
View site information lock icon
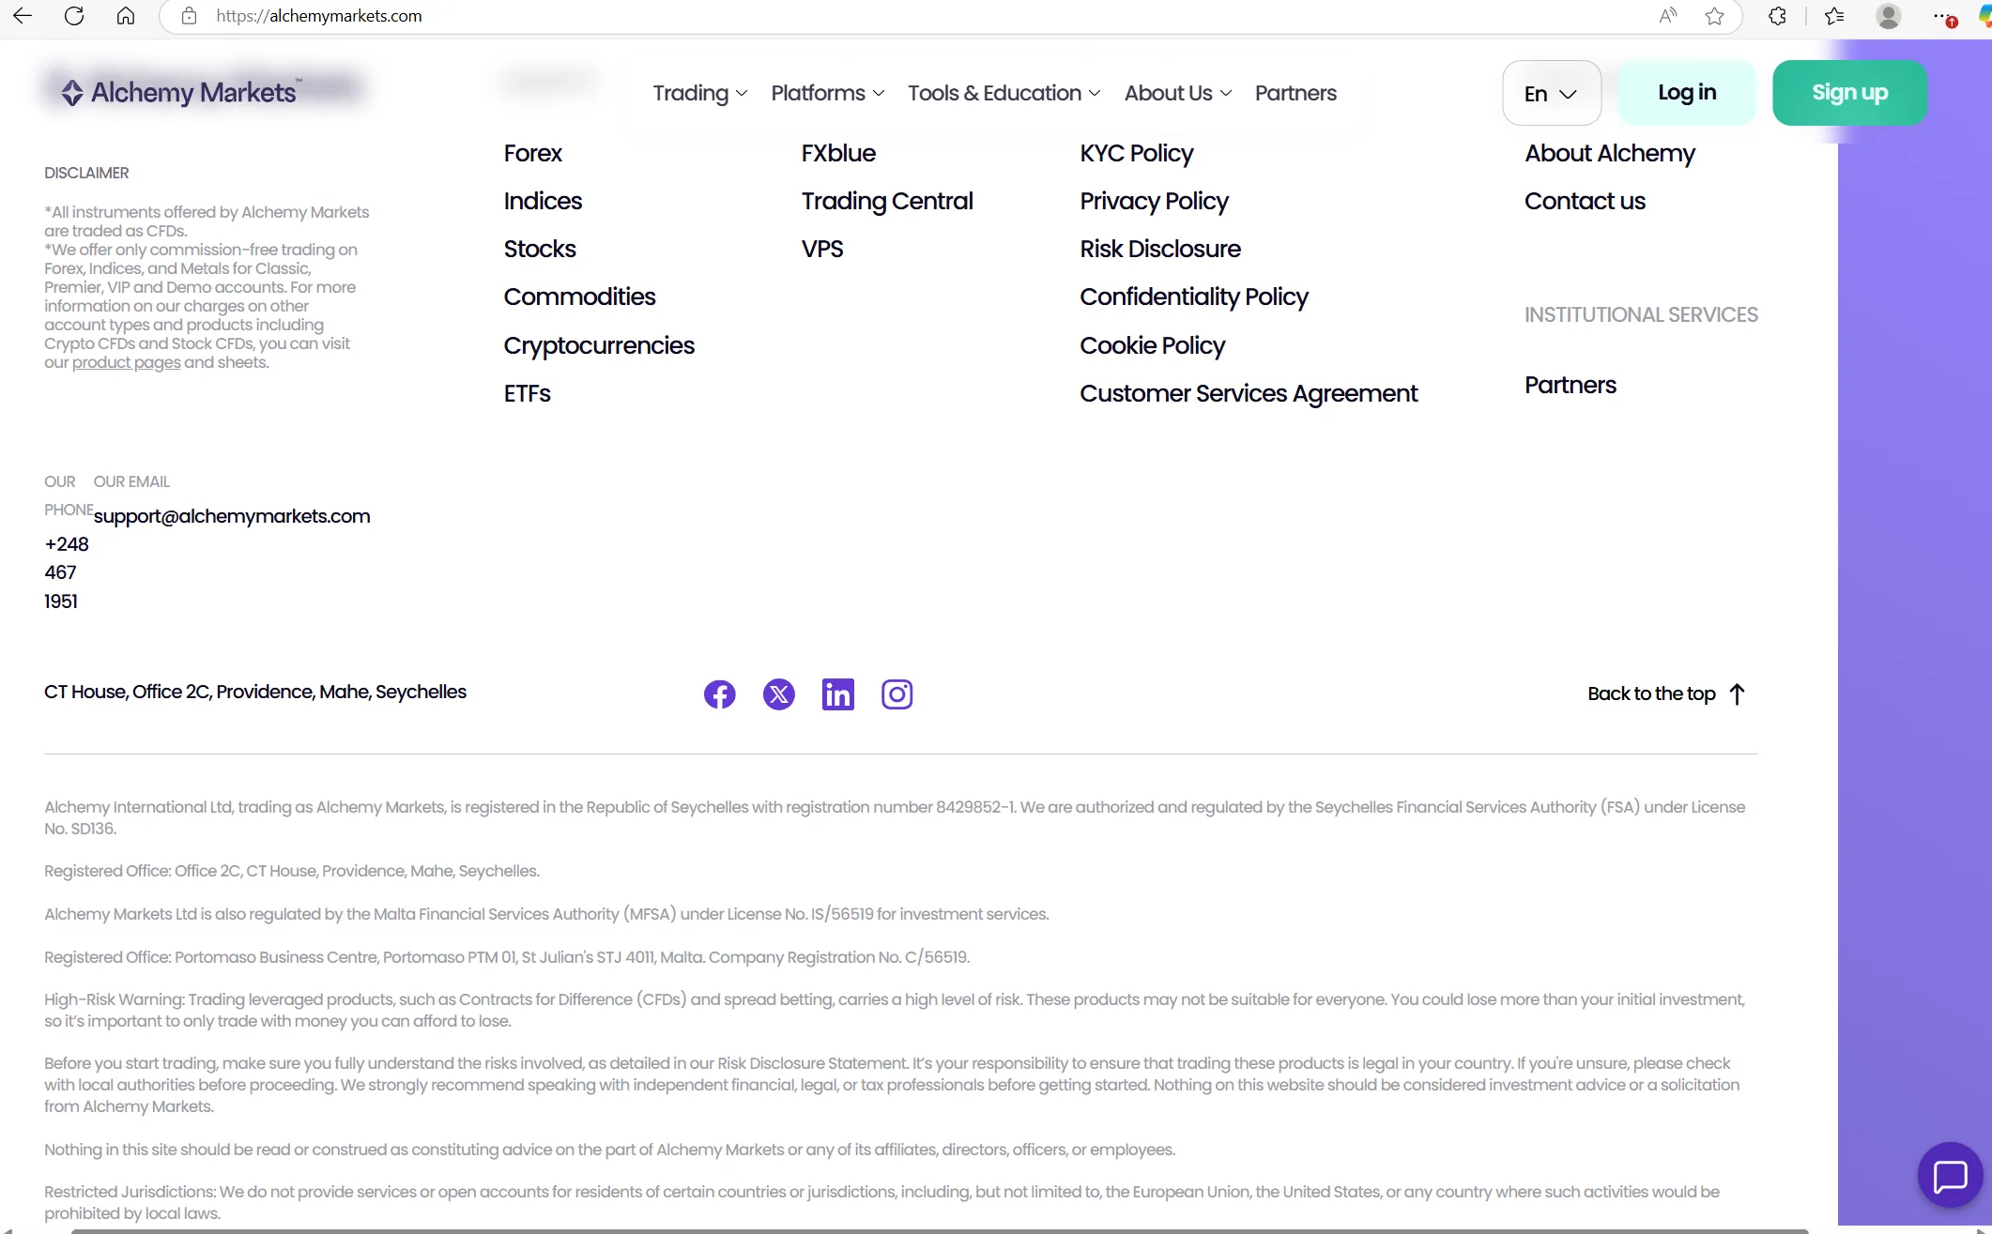[x=189, y=16]
